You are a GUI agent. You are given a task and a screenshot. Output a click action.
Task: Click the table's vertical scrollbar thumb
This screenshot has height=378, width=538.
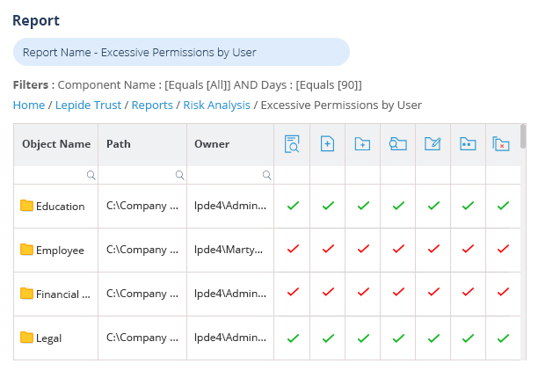(x=523, y=136)
